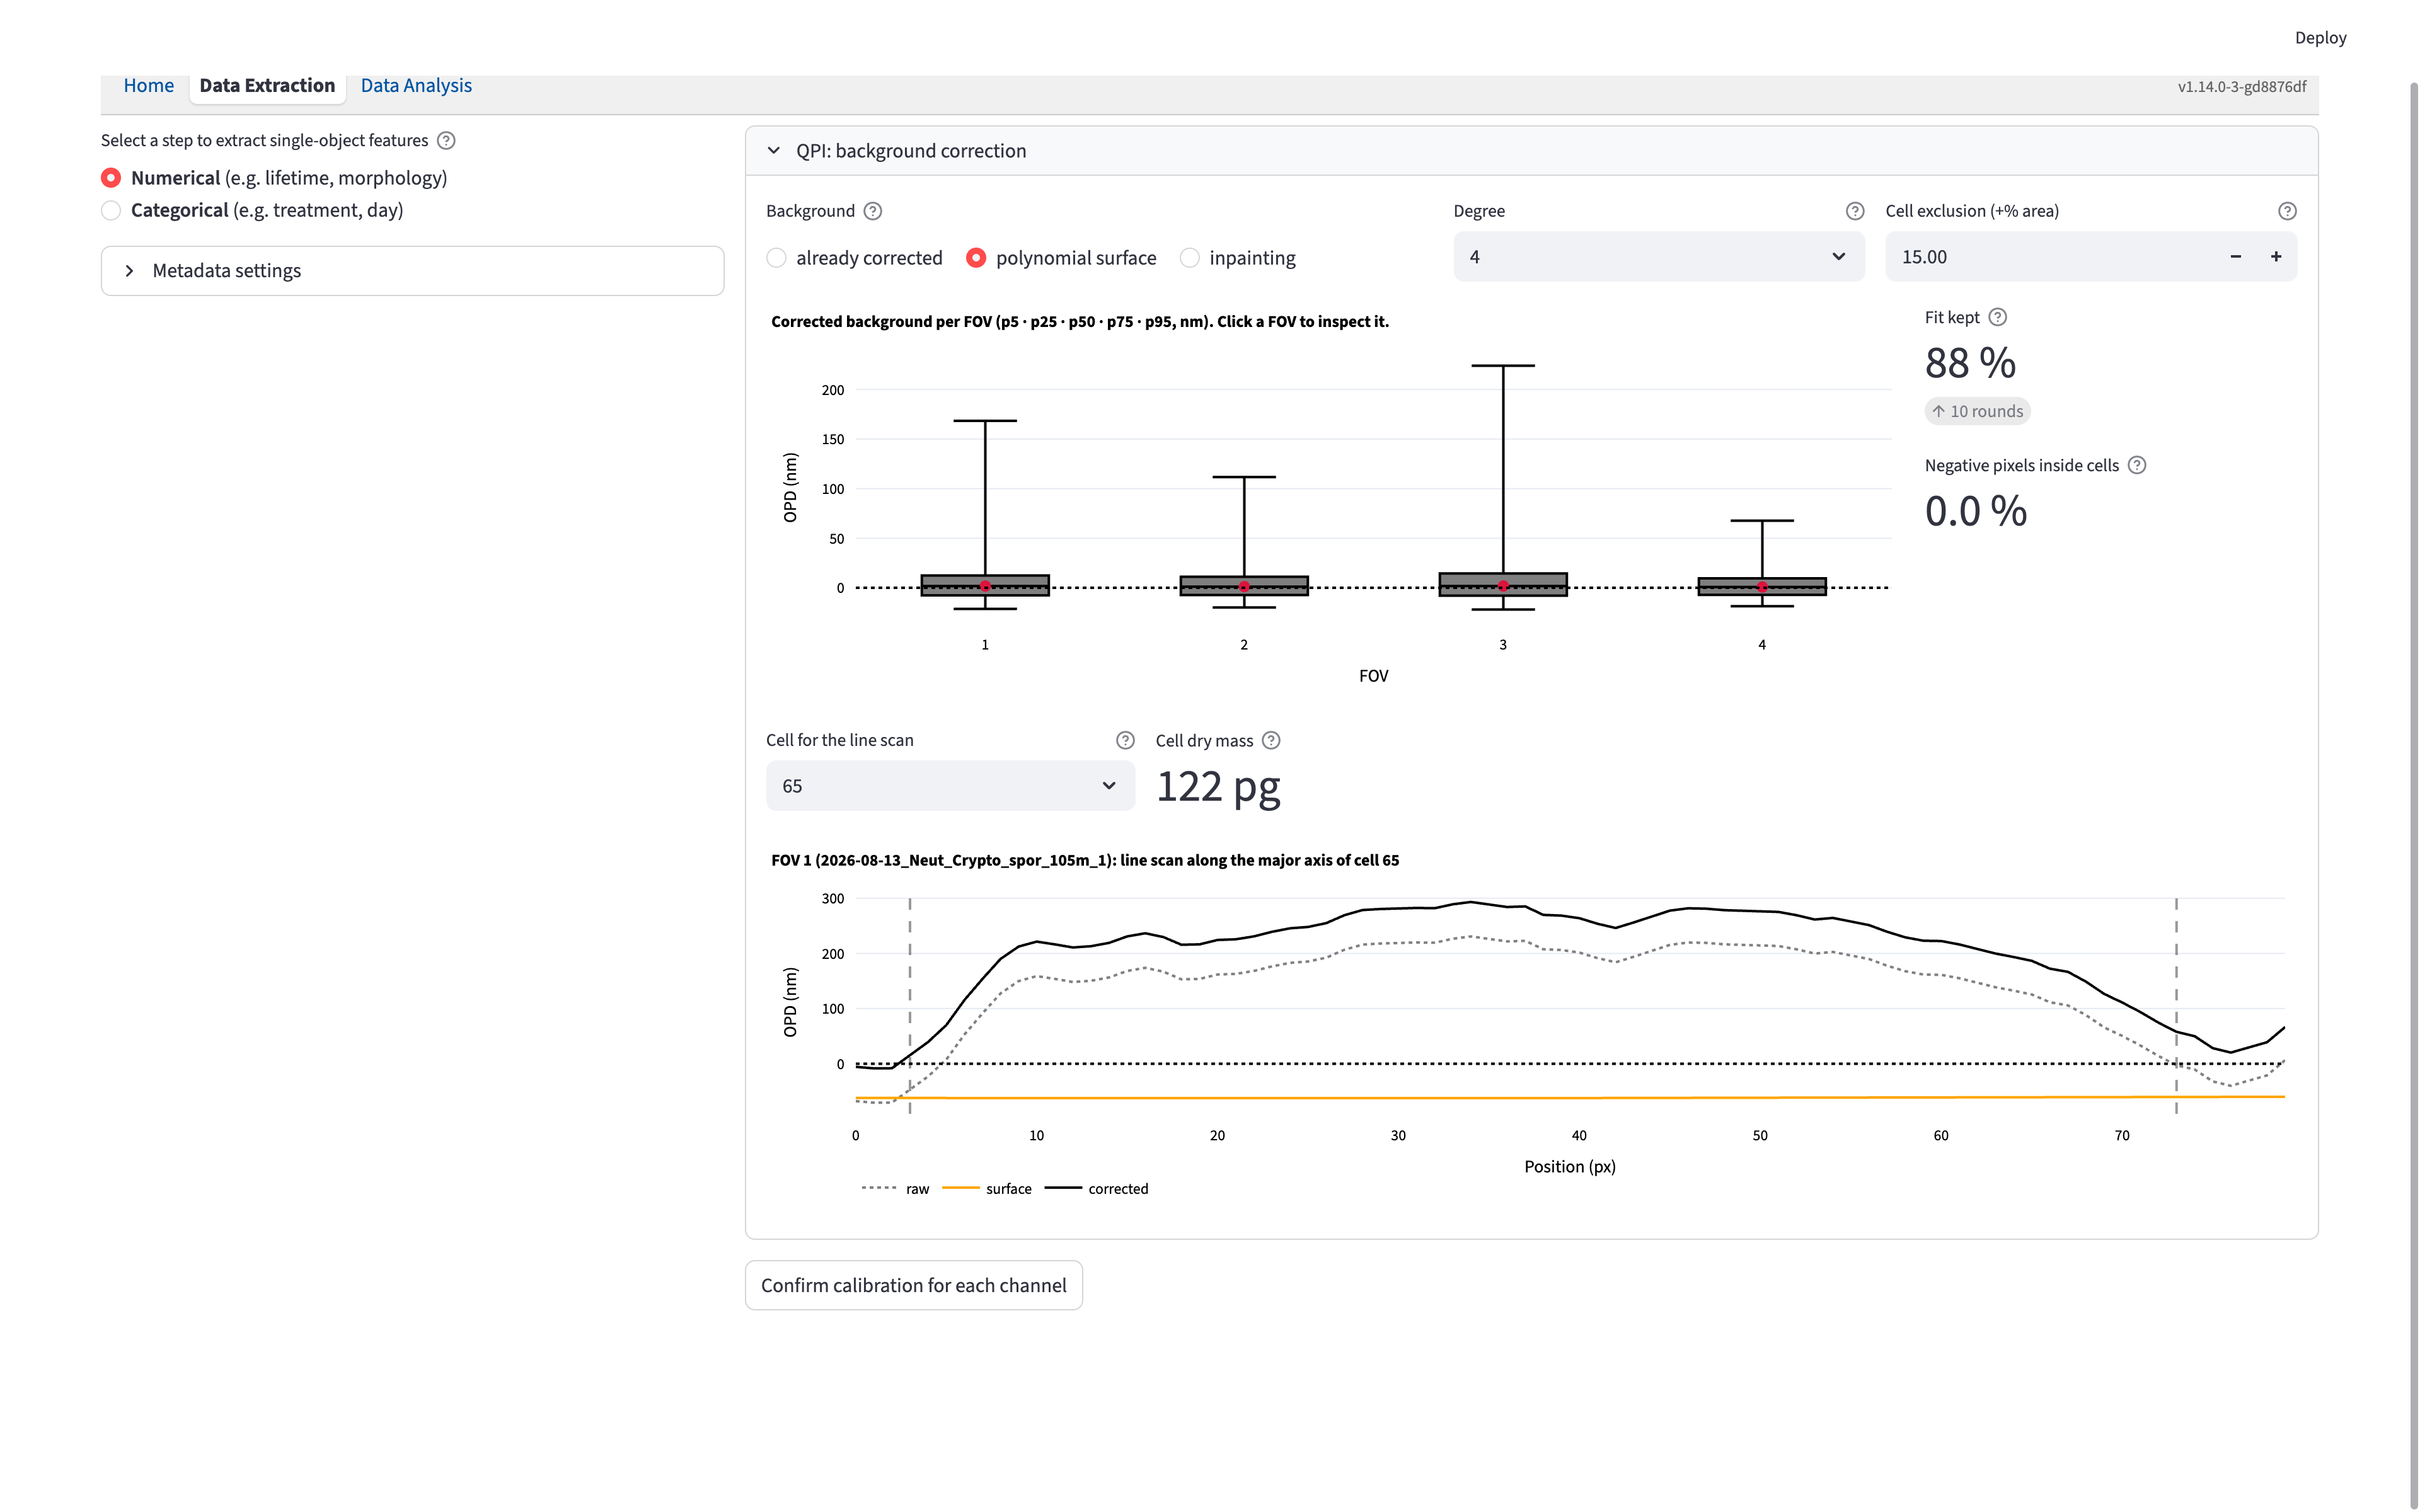Open Negative pixels inside cells help icon
The width and height of the screenshot is (2420, 1512).
(2136, 465)
